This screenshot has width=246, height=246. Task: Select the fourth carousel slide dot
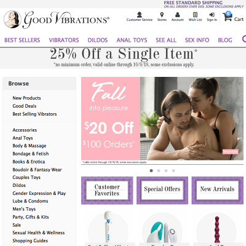[x=173, y=170]
